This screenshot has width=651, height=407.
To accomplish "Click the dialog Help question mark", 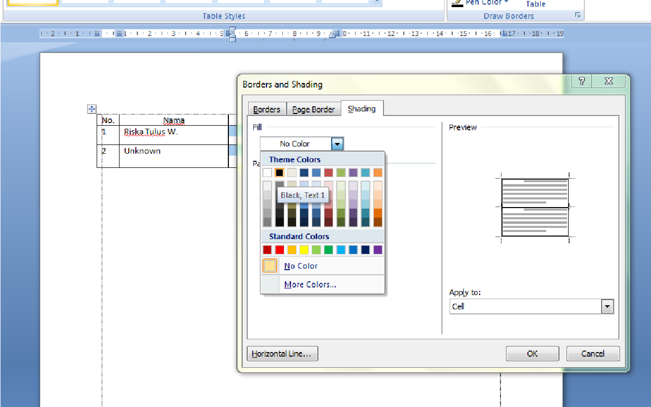I will tap(582, 81).
